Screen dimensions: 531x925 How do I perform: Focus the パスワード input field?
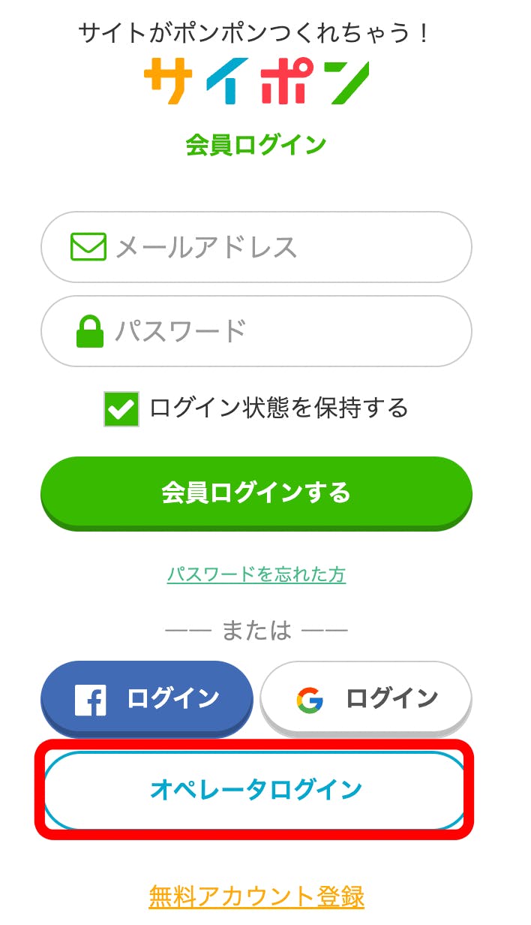pos(285,331)
